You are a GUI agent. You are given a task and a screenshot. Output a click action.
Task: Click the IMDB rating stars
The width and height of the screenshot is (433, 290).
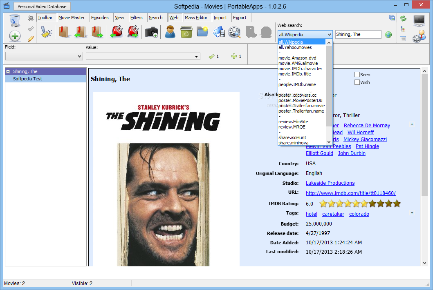coord(360,204)
